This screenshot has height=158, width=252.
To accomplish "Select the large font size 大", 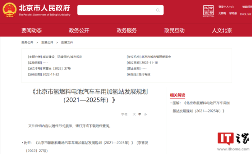I will (x=134, y=114).
